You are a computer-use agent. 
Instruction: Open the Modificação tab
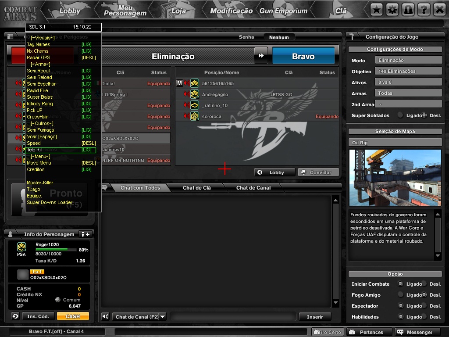(231, 11)
